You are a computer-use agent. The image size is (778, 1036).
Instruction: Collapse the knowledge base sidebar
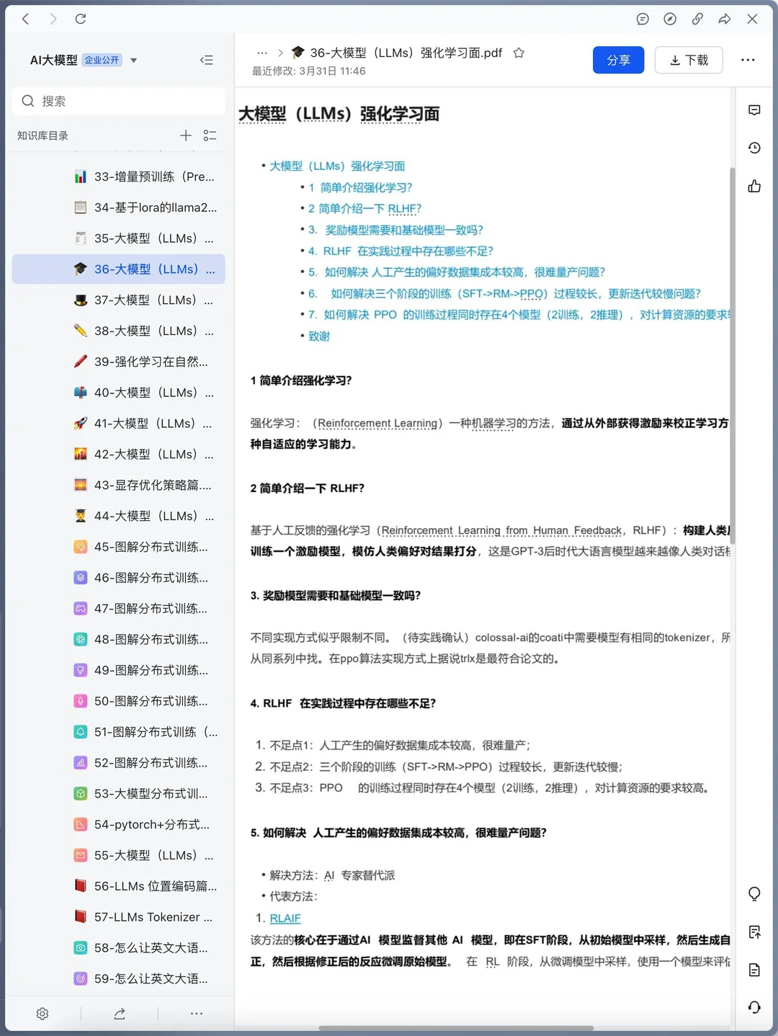click(x=207, y=60)
